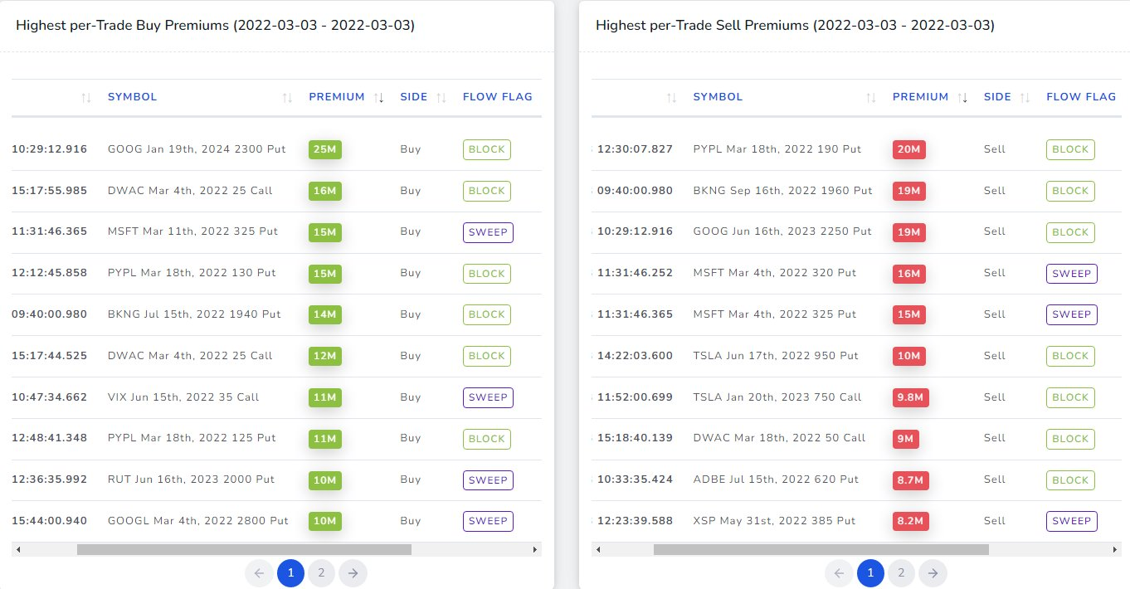Select GOOGL Mar 4th, 2022 2800 Put
Viewport: 1130px width, 589px height.
(x=198, y=521)
